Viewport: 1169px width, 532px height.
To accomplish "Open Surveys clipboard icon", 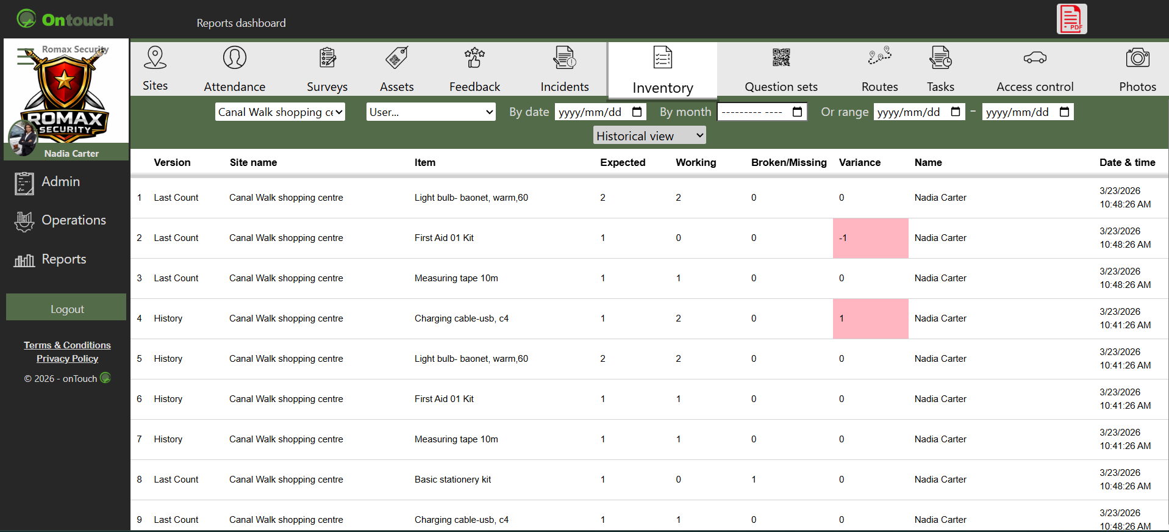I will point(327,58).
